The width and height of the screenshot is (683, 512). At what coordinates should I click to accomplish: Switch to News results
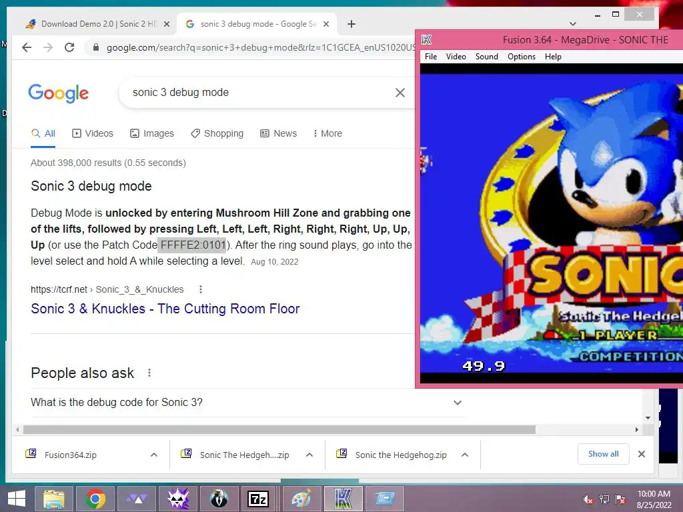point(278,133)
